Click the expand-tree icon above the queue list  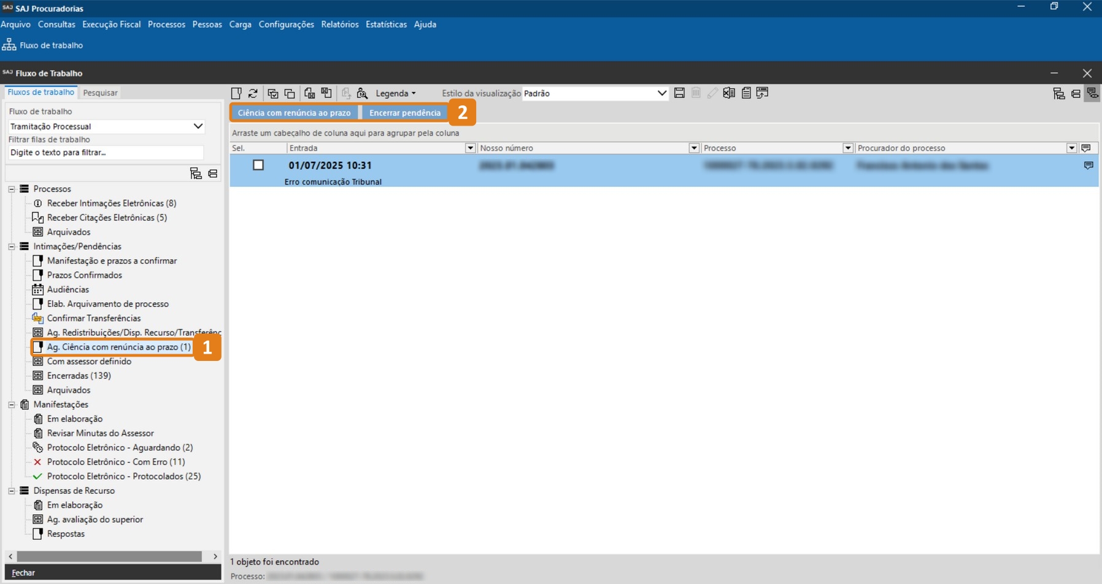(x=196, y=173)
